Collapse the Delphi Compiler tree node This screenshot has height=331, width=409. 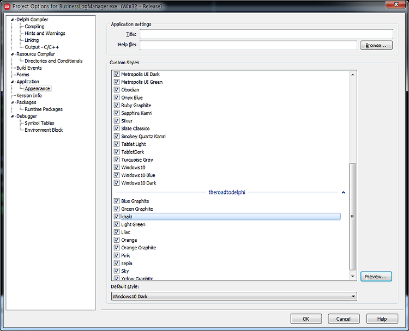[12, 20]
